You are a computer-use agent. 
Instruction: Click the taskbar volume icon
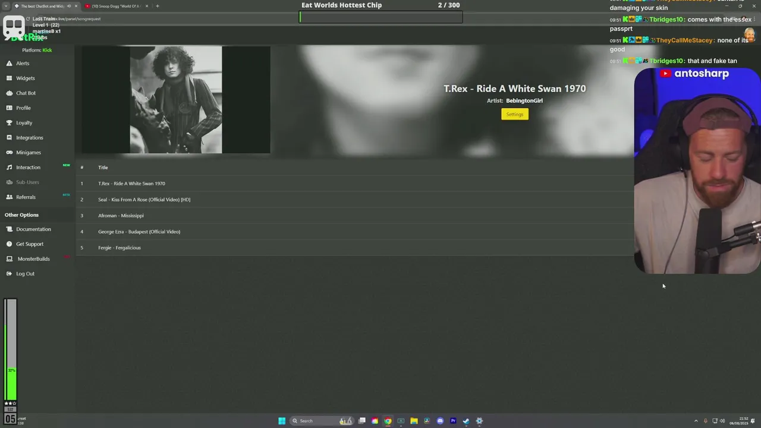click(x=722, y=421)
